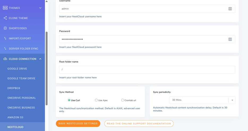Click the Server Folder Sync arrows icon

[x=5, y=48]
